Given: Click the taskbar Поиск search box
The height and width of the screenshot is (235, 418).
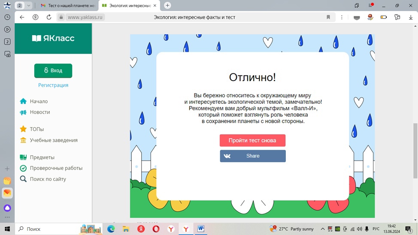Looking at the screenshot, I should (x=59, y=229).
